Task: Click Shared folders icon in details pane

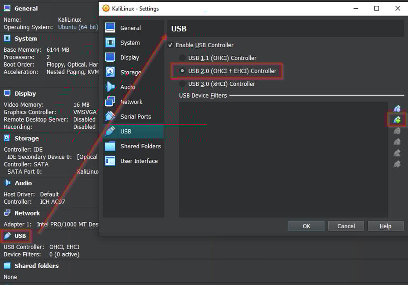Action: 7,265
